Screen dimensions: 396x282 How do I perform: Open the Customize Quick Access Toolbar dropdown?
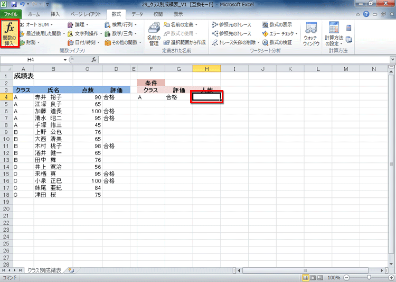[x=47, y=4]
